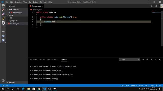The width and height of the screenshot is (163, 91).
Task: Open Windows Action Center icon
Action: click(160, 89)
